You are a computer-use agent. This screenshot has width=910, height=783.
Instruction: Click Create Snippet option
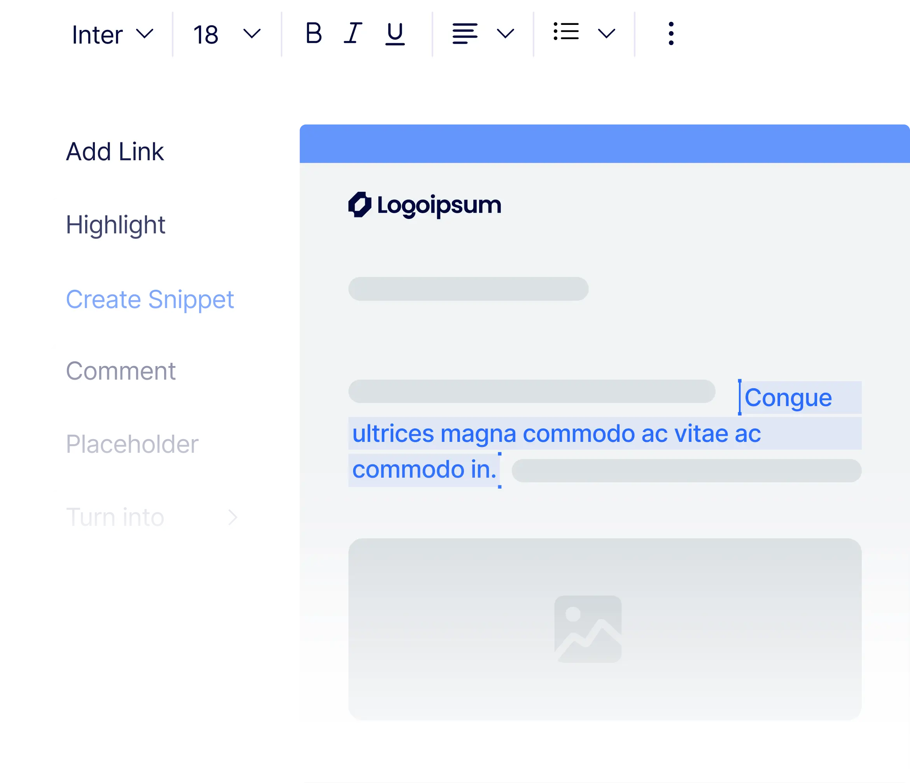click(x=155, y=299)
